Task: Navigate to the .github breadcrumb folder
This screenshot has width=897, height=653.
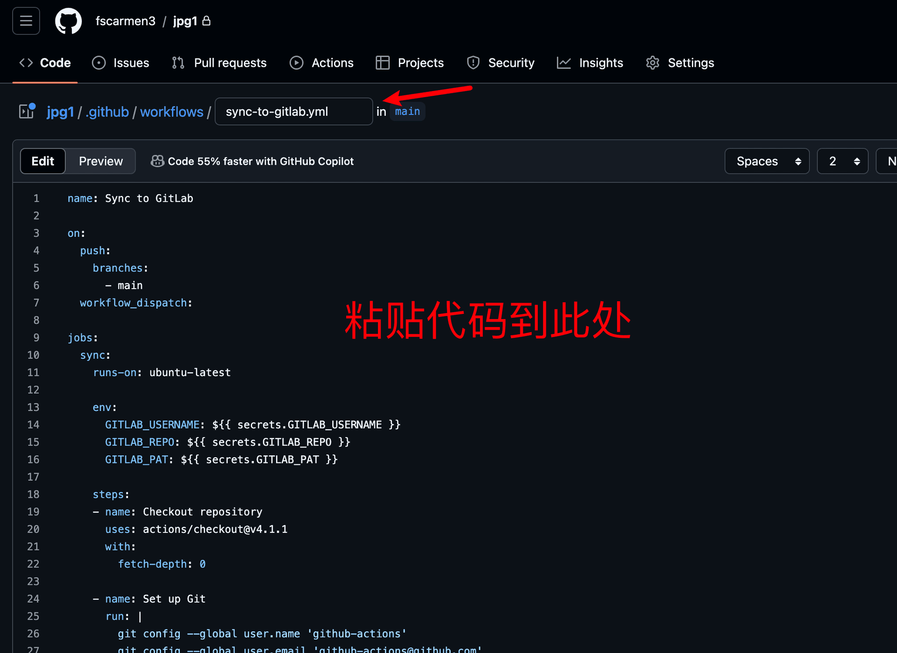Action: coord(107,112)
